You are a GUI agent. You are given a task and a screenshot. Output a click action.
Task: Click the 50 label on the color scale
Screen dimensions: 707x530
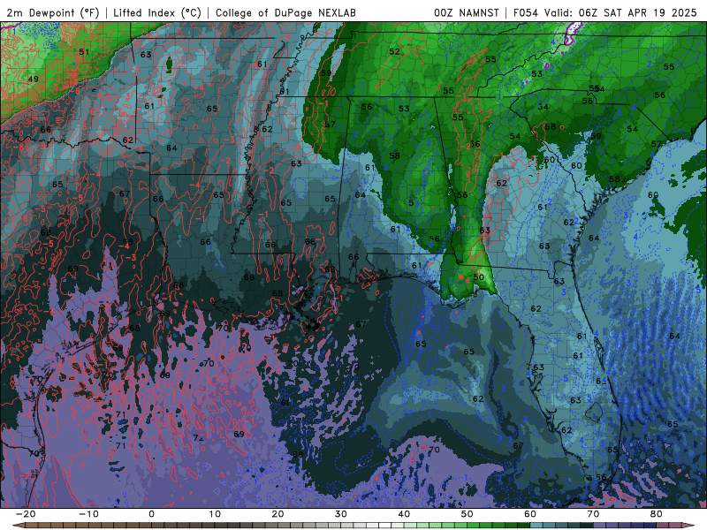[x=468, y=514]
